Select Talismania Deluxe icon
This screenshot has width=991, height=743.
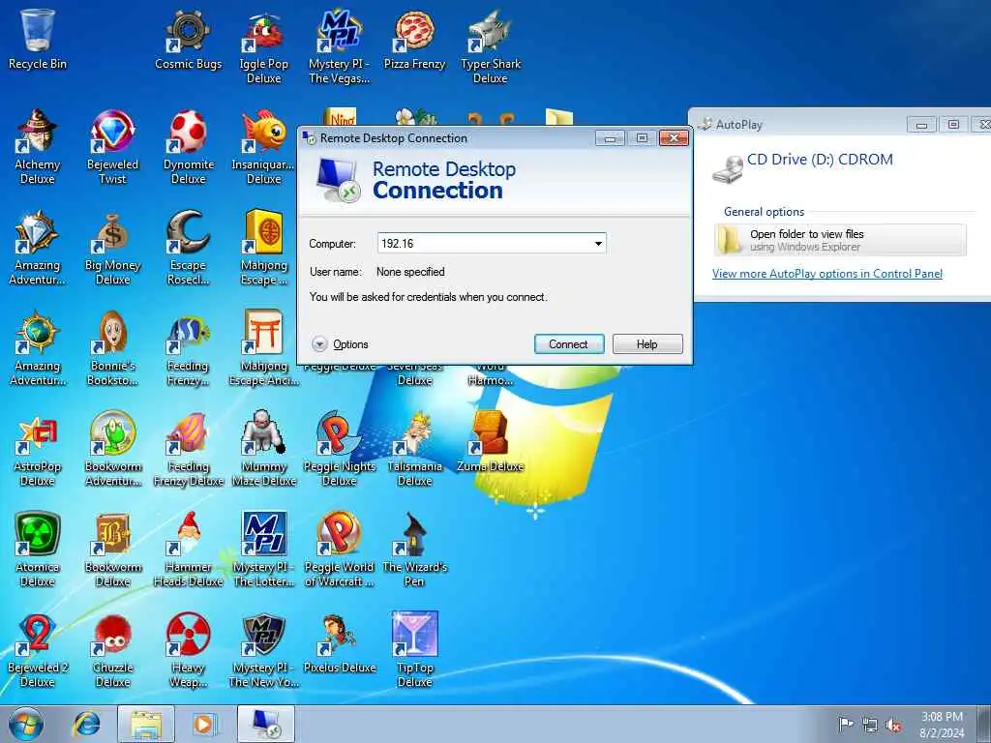pyautogui.click(x=414, y=450)
